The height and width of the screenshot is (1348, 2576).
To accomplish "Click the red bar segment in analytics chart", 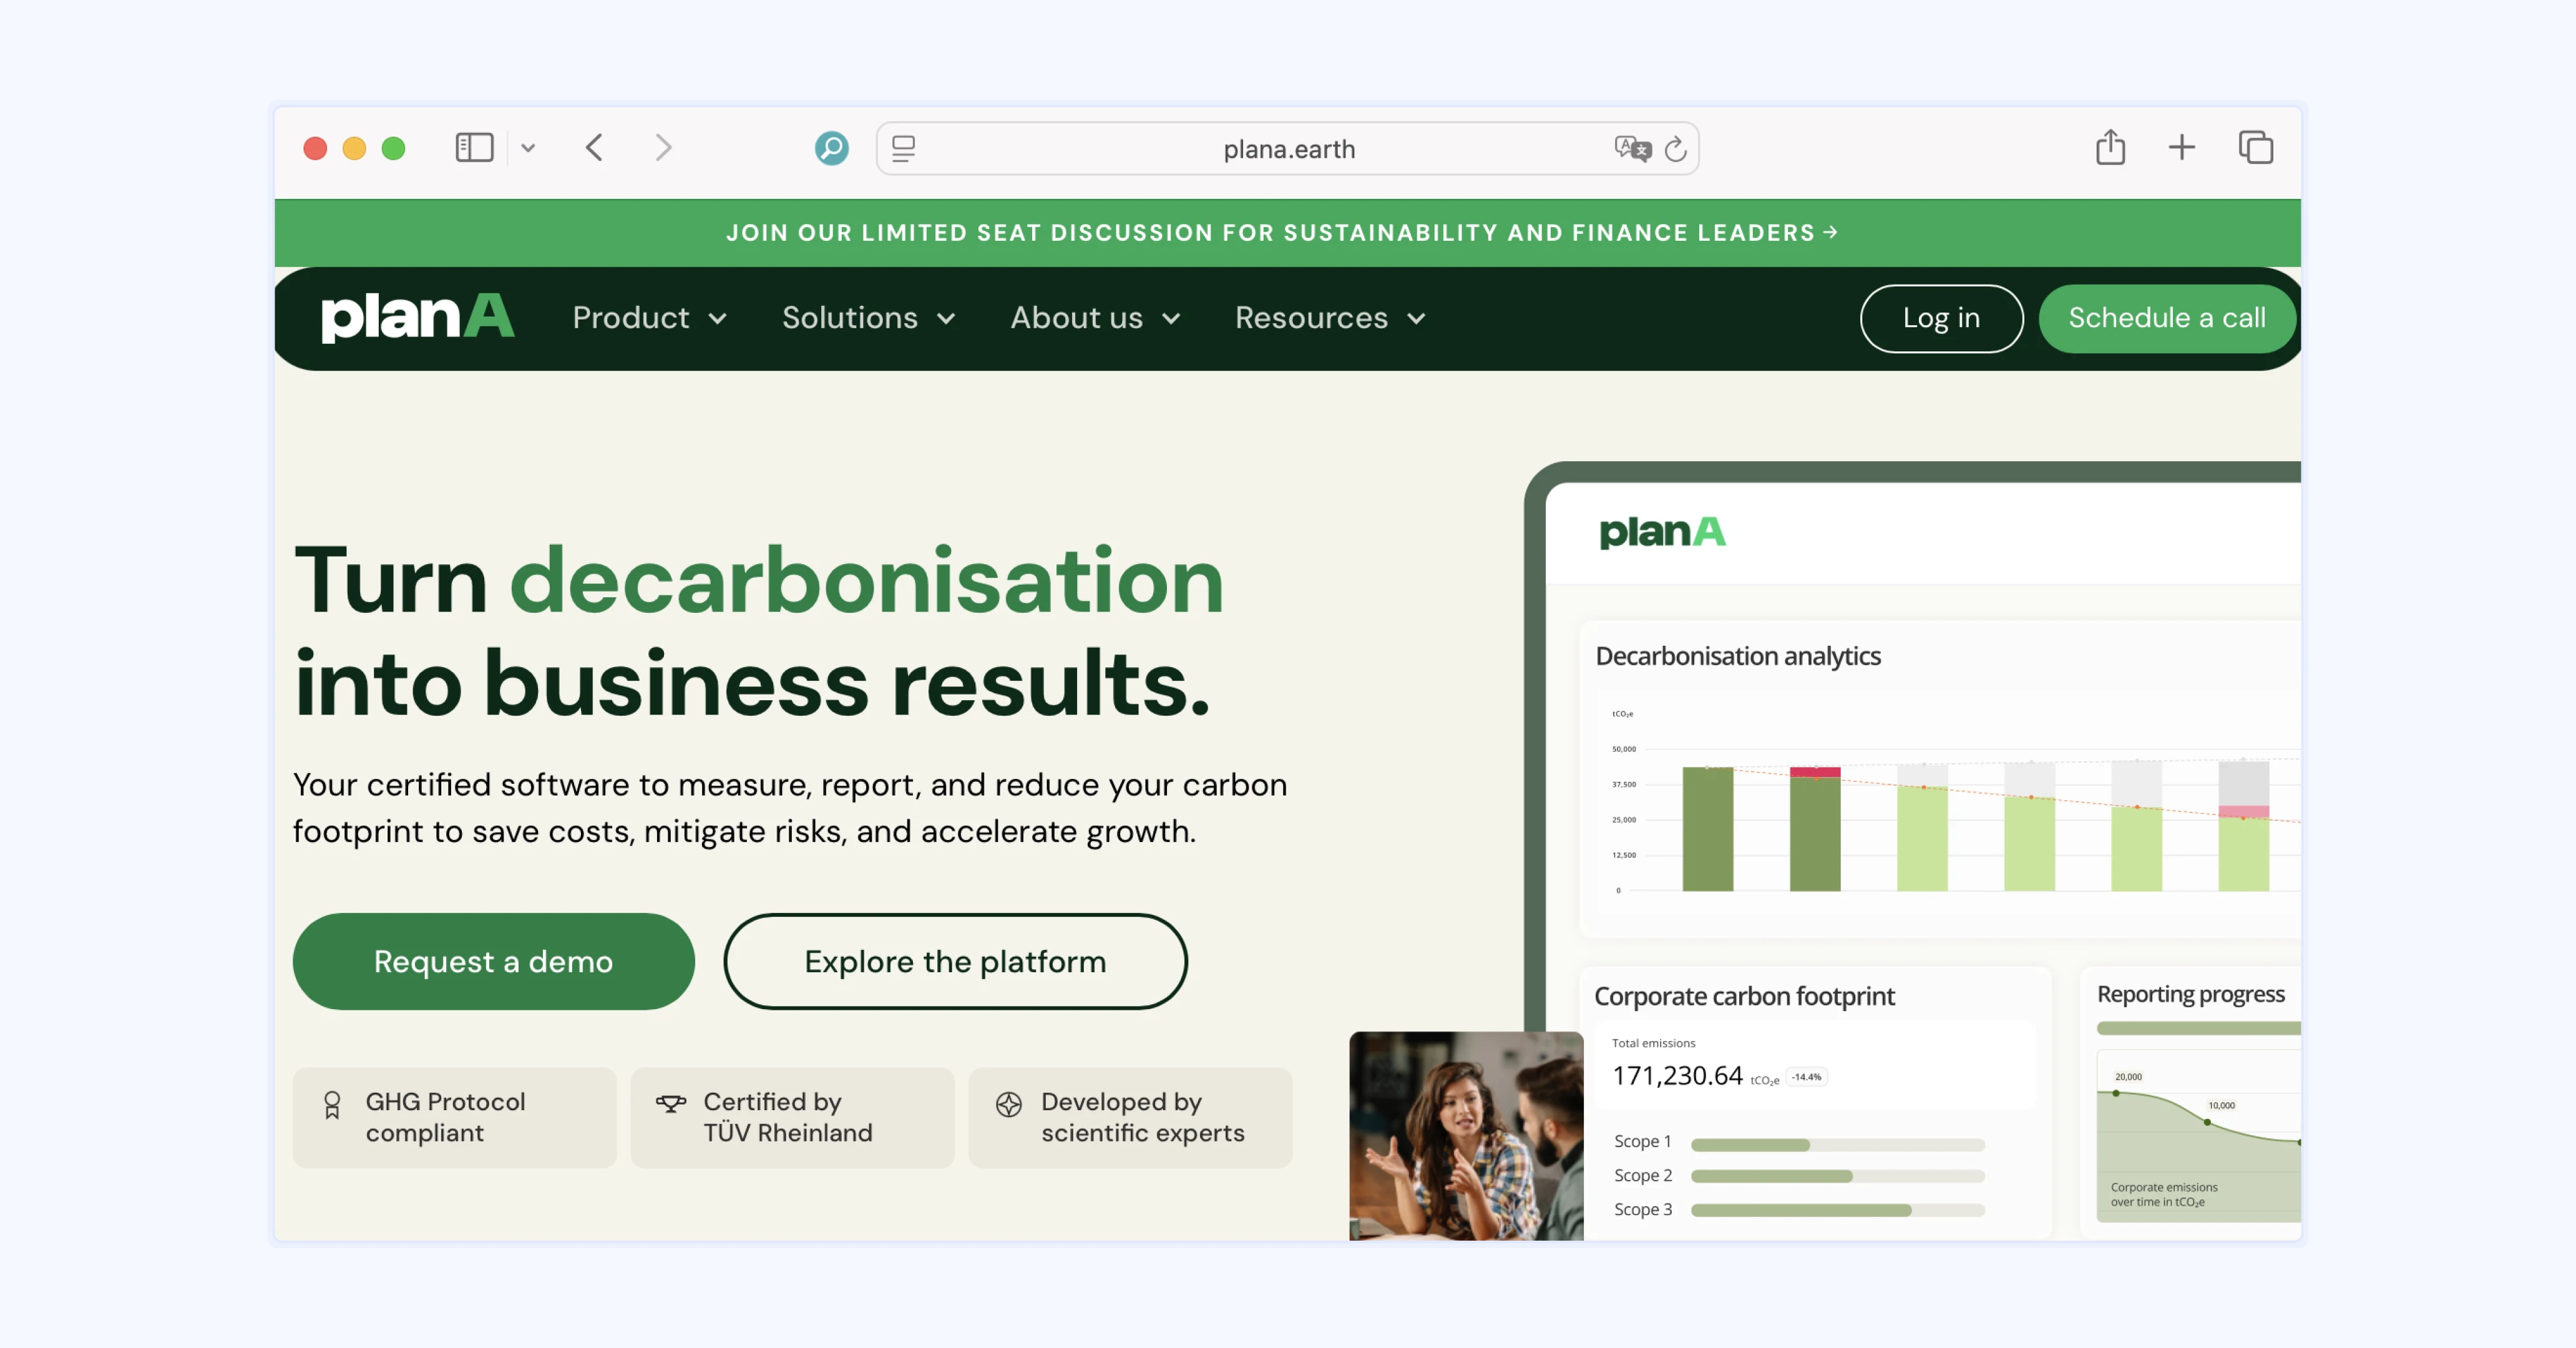I will pyautogui.click(x=1814, y=771).
